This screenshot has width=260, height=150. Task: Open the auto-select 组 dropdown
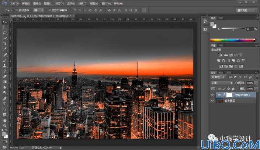38,10
